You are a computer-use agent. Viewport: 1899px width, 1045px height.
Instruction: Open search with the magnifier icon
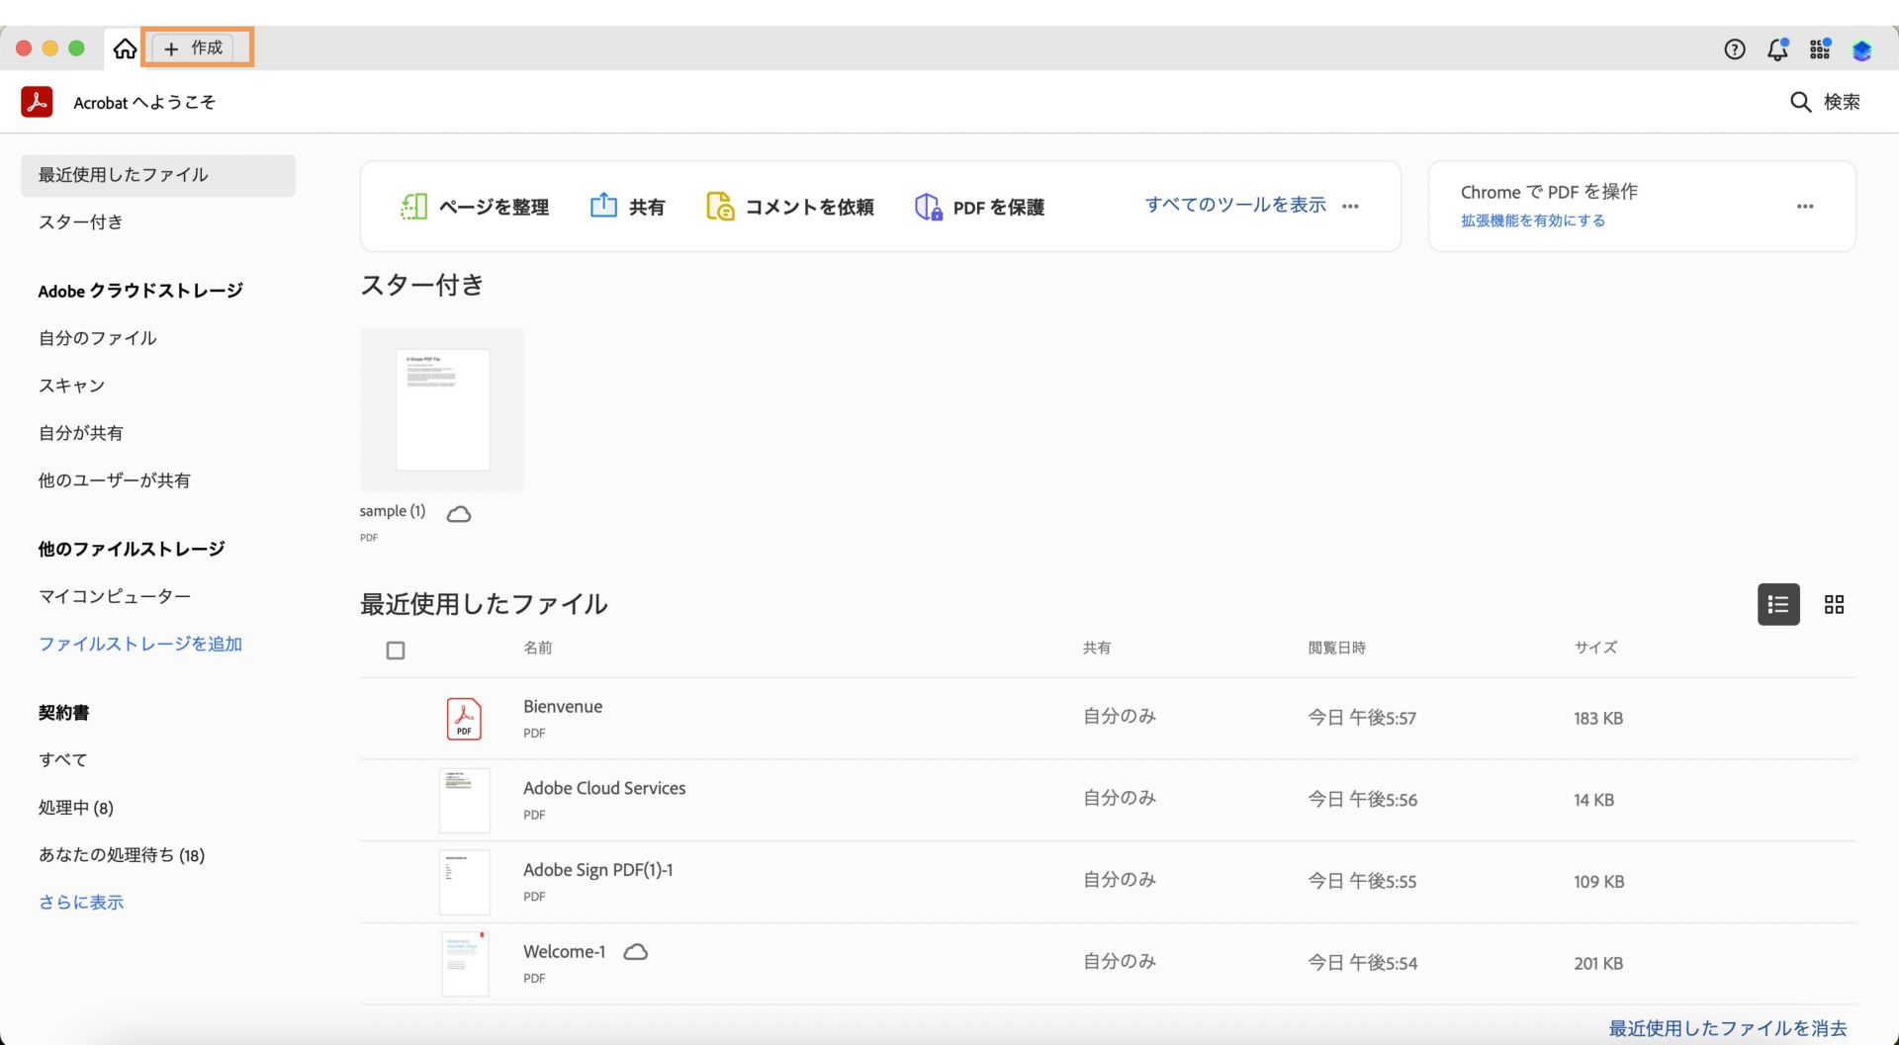point(1801,102)
